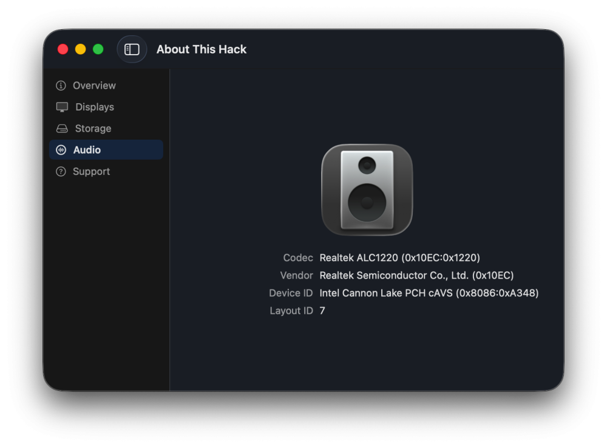This screenshot has height=448, width=607.
Task: Select the vendor value Realtek Semiconductor Co., Ltd.
Action: click(416, 276)
